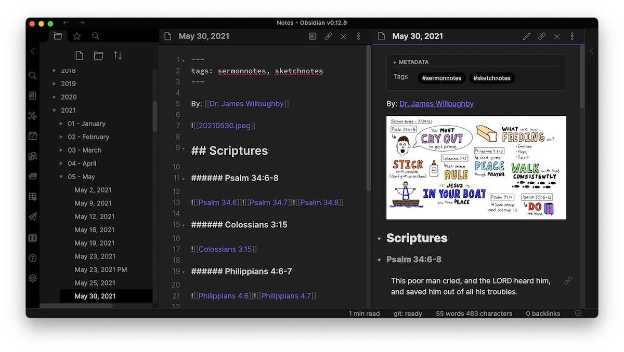Image resolution: width=624 pixels, height=352 pixels.
Task: Click the 0 backlinks status item
Action: click(x=543, y=314)
